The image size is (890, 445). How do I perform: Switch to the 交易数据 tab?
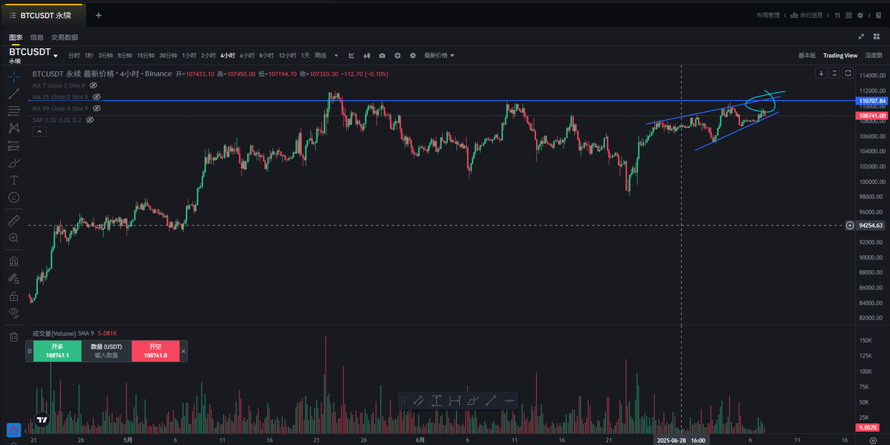(x=65, y=37)
